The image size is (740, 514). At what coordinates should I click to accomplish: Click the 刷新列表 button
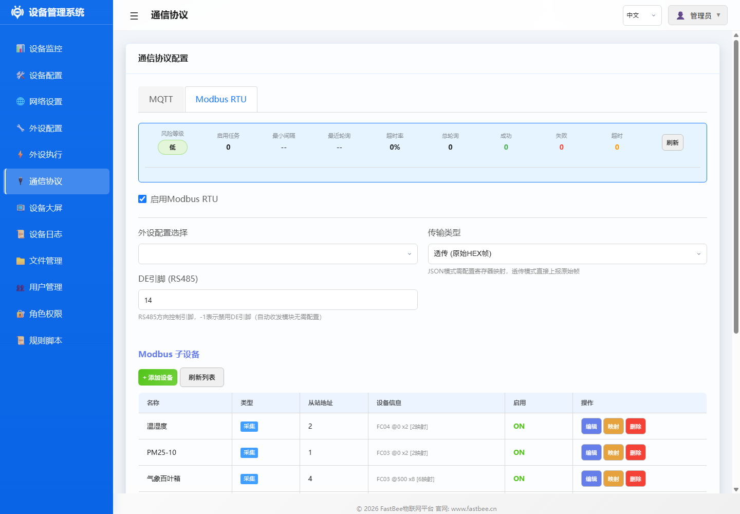click(202, 377)
